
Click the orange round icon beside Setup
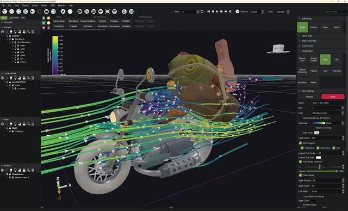[48, 18]
